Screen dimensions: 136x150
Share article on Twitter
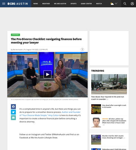(x=13, y=112)
